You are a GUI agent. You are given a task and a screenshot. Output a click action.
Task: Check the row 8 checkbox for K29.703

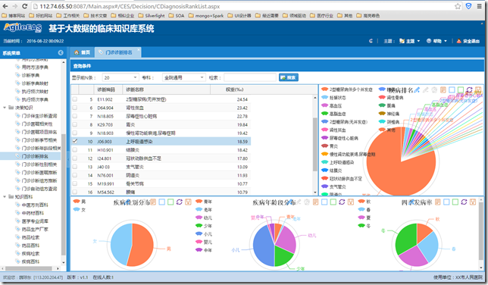pyautogui.click(x=75, y=124)
